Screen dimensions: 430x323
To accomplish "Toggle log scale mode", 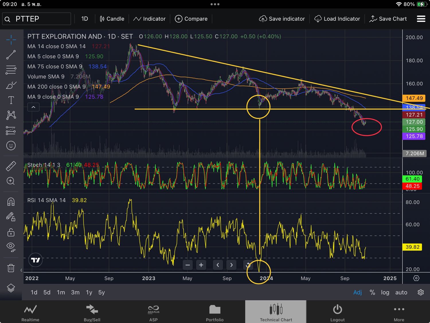I will 385,292.
